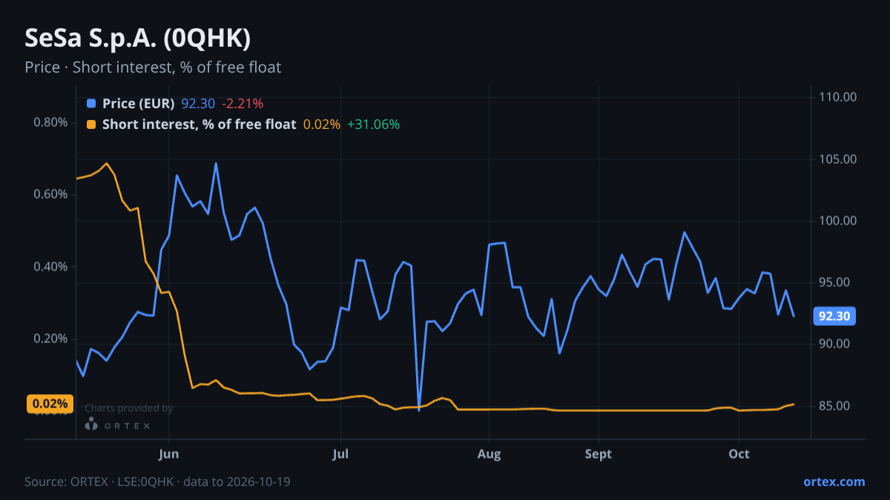Click the 0.40% left axis label
The image size is (890, 500).
(x=50, y=267)
